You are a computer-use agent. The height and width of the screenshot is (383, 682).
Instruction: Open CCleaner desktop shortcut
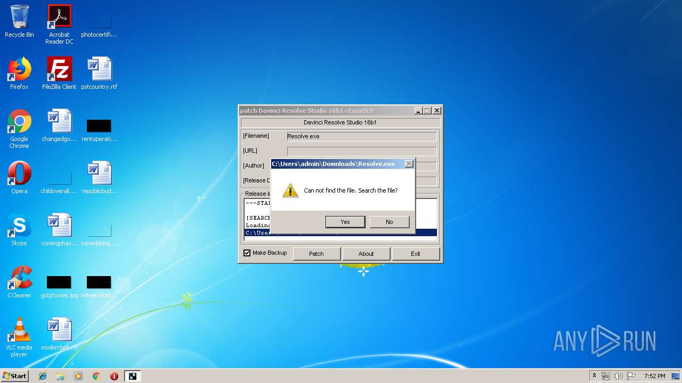click(19, 282)
